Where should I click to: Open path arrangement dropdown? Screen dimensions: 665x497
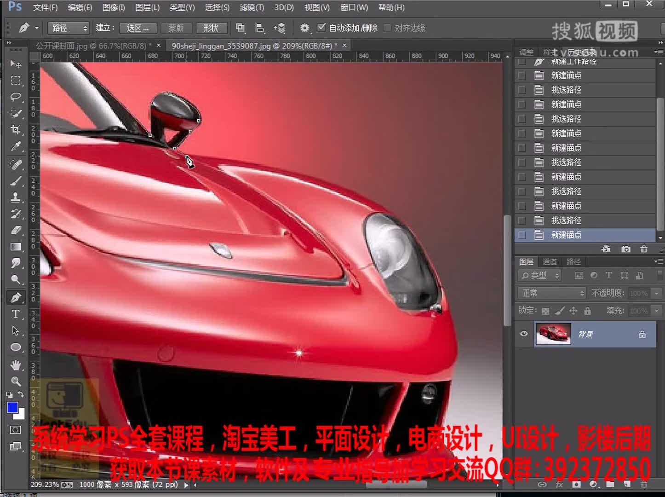(280, 28)
